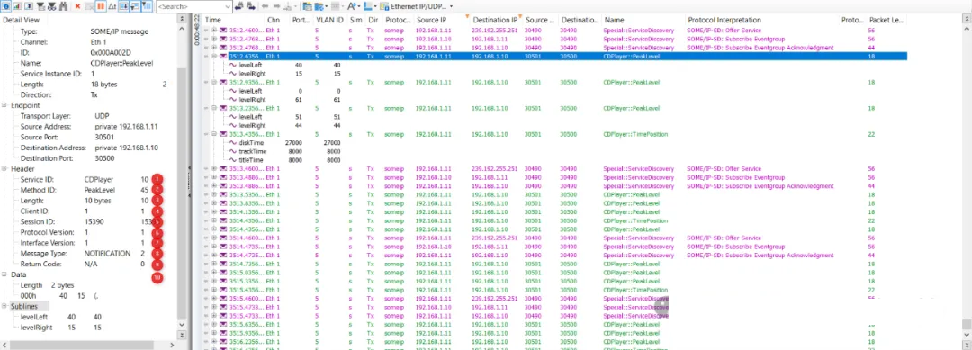This screenshot has height=350, width=972.
Task: Select the Transport Layer UDP entry
Action: [102, 116]
